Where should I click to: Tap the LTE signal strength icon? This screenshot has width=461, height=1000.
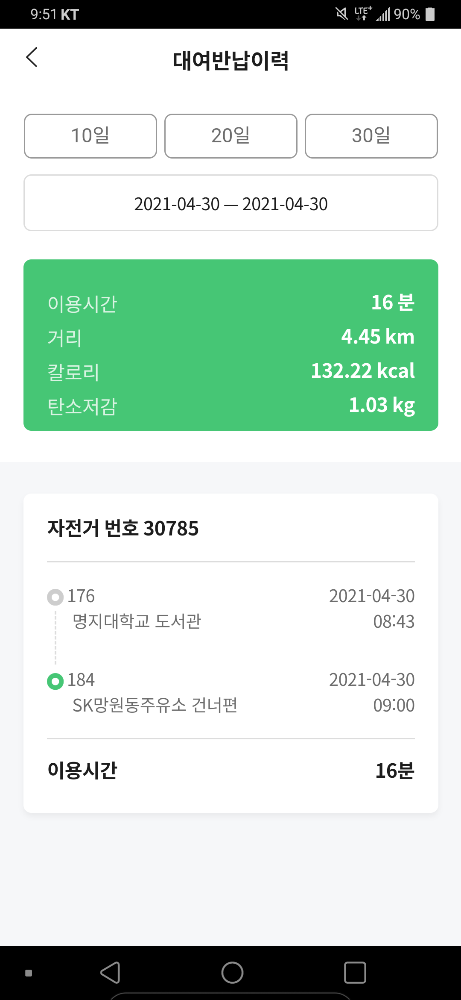coord(383,15)
